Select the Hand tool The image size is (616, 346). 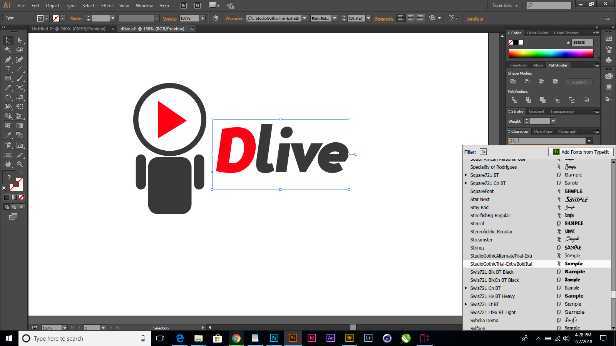pos(7,164)
